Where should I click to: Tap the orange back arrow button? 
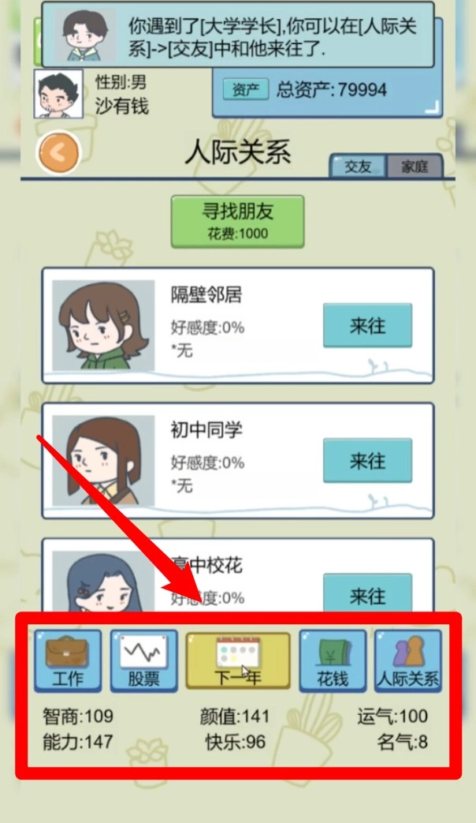pyautogui.click(x=59, y=153)
